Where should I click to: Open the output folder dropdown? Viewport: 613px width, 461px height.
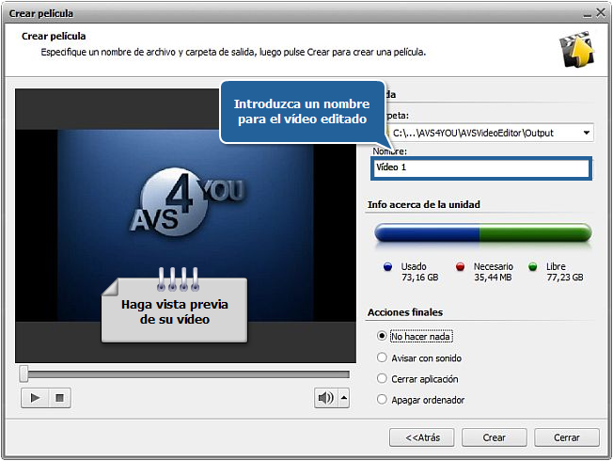pos(586,133)
